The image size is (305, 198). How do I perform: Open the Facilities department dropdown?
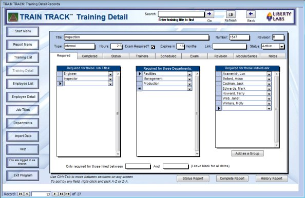coord(189,74)
